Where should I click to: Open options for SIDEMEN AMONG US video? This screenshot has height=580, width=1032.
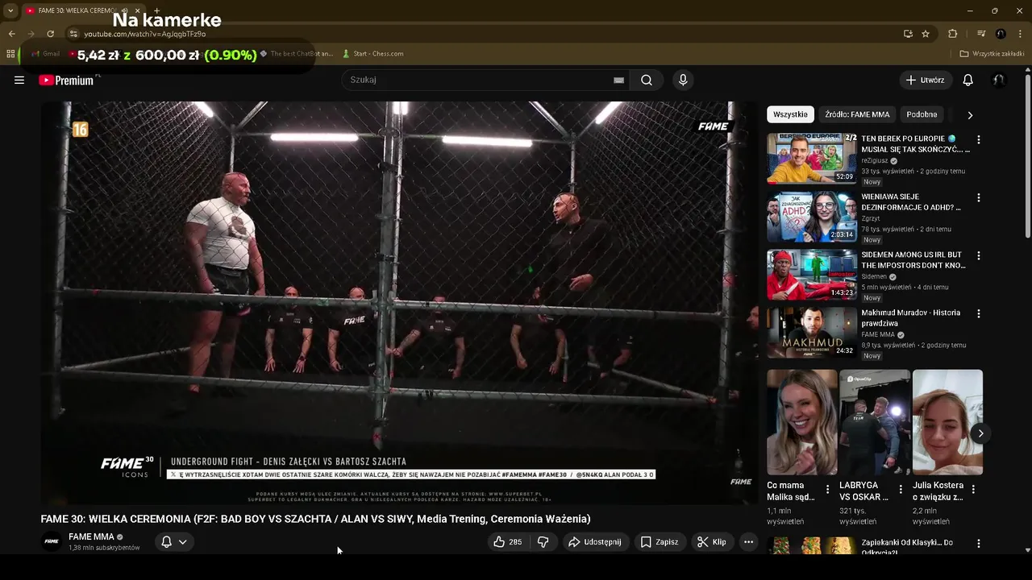(979, 255)
